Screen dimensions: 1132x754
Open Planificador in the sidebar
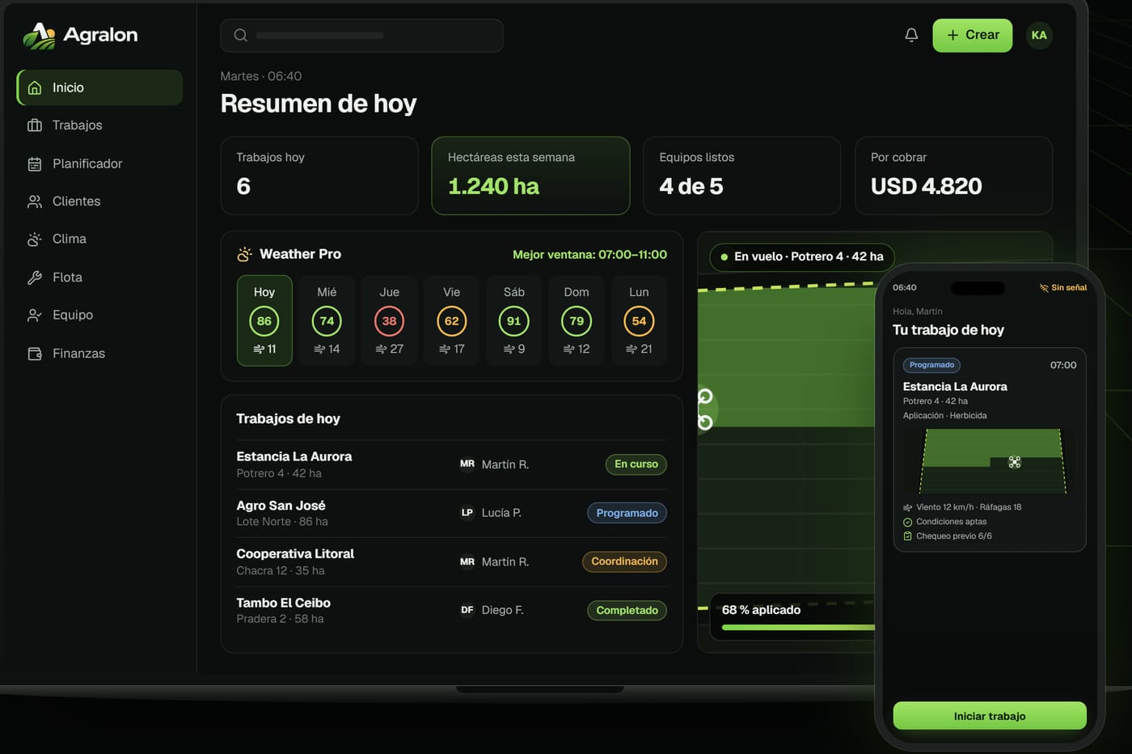[x=99, y=163]
